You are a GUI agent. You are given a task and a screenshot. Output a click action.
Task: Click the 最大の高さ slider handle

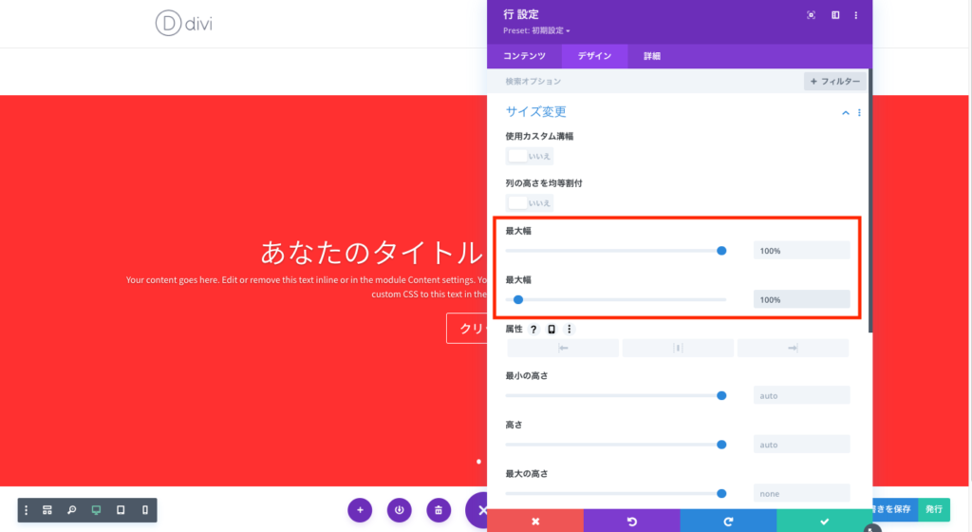point(721,494)
